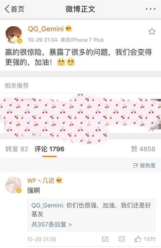
Task: Open the three-dot more options menu
Action: 151,9
